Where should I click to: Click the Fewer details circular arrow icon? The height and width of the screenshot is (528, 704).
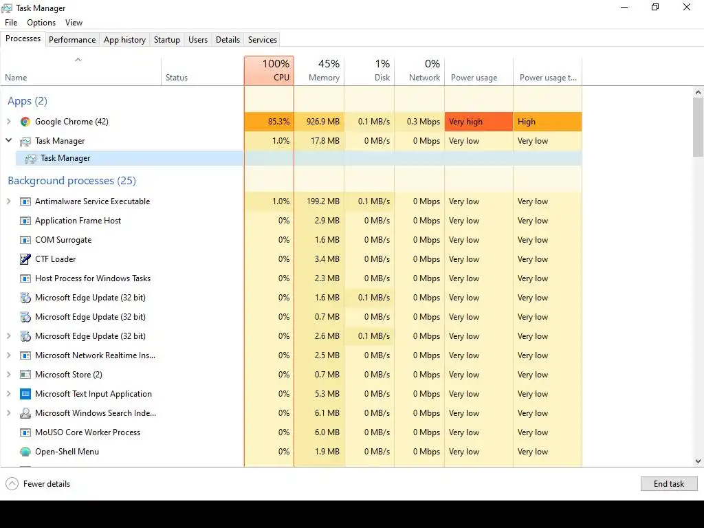point(12,483)
